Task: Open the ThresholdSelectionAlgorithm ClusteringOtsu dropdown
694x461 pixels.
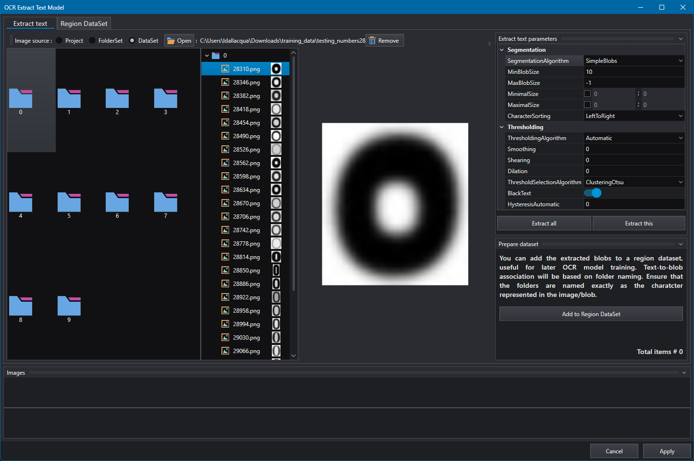Action: [x=634, y=182]
